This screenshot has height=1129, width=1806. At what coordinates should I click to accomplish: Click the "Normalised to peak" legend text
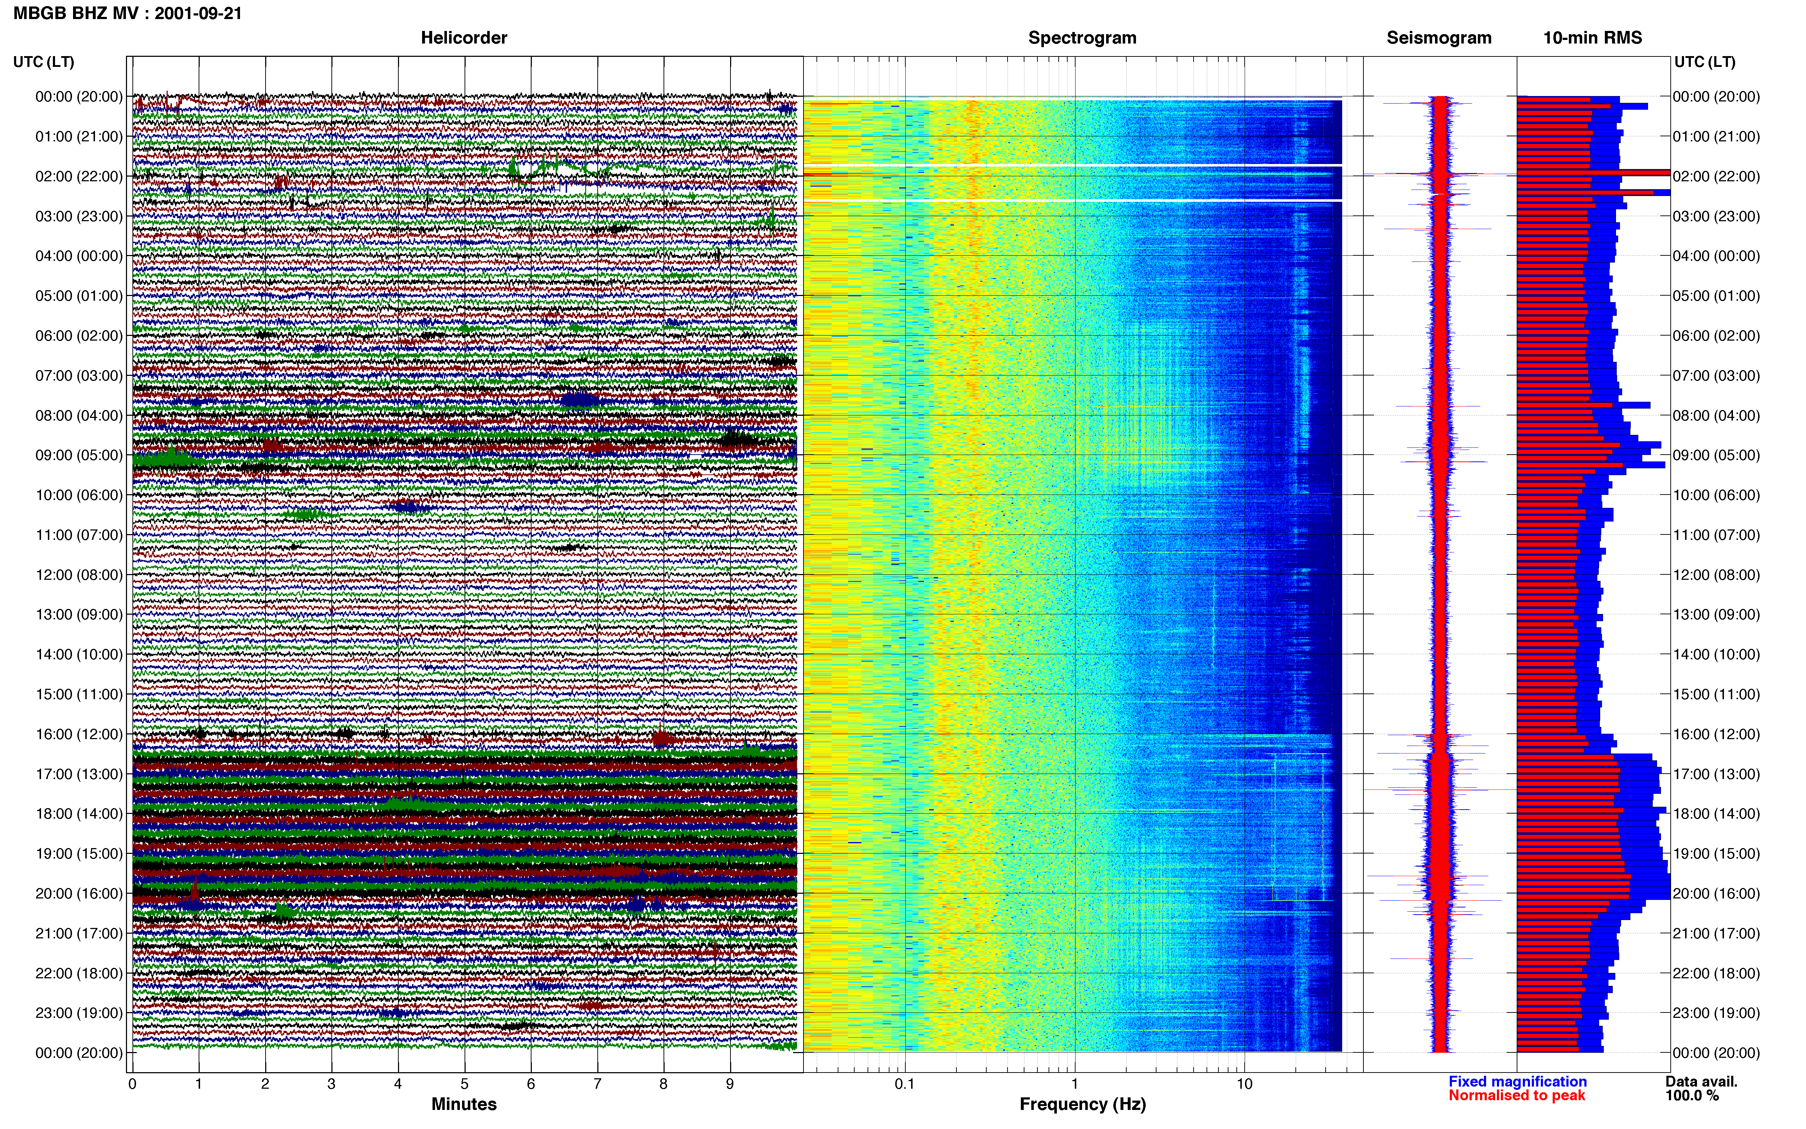coord(1516,1096)
